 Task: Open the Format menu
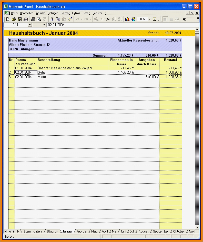pyautogui.click(x=65, y=13)
